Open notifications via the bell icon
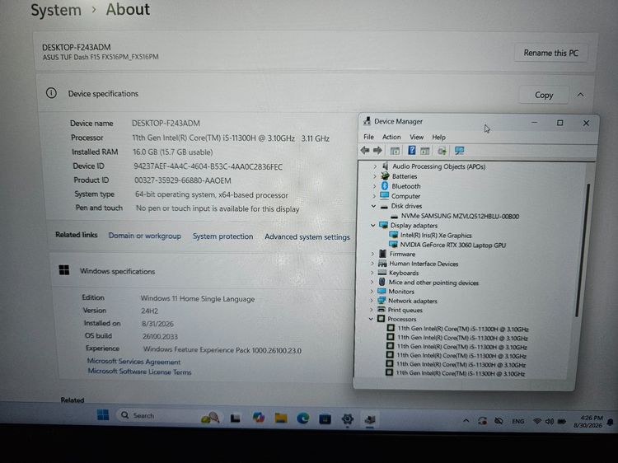This screenshot has height=463, width=618. (610, 423)
